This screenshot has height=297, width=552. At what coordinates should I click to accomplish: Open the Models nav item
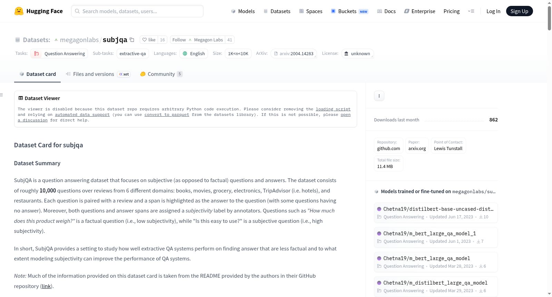pyautogui.click(x=243, y=11)
